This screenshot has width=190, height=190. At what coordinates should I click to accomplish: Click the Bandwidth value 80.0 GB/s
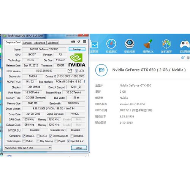pos(73,103)
